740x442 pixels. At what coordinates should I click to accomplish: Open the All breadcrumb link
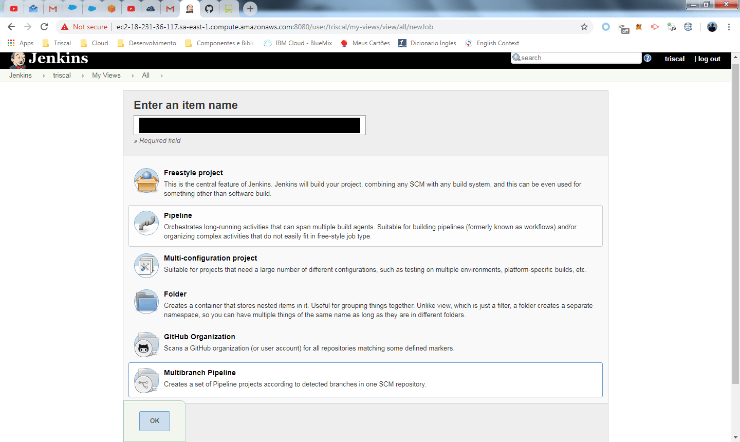pos(146,75)
